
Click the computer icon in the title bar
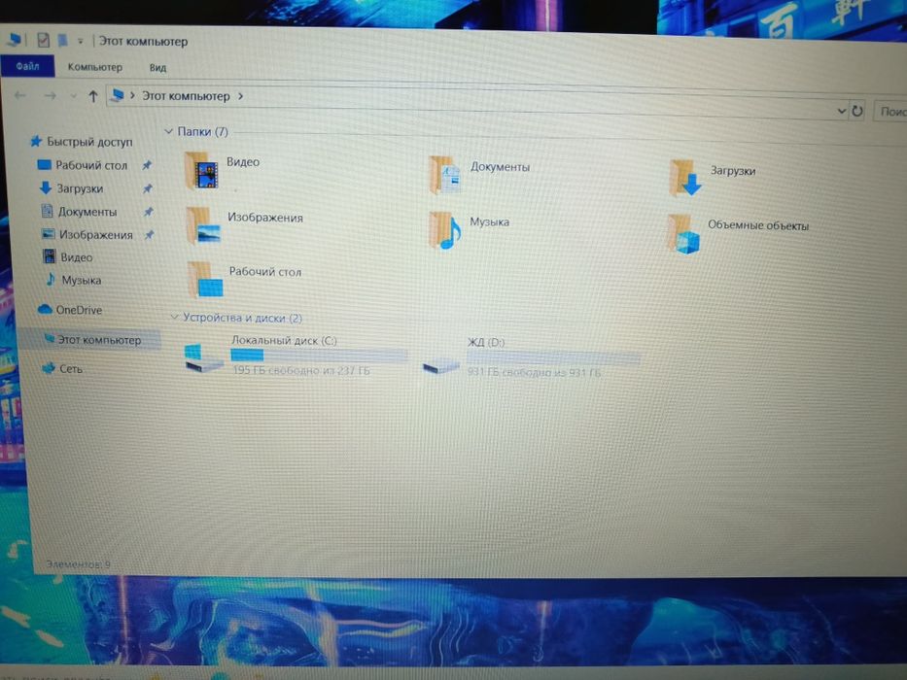[14, 39]
